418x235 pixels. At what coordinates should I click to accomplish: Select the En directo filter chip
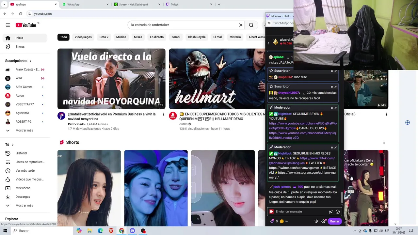click(157, 37)
